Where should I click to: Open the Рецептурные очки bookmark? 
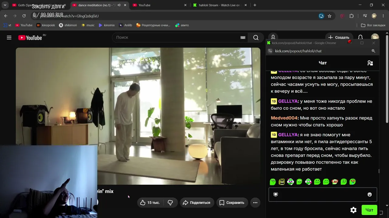tap(153, 25)
